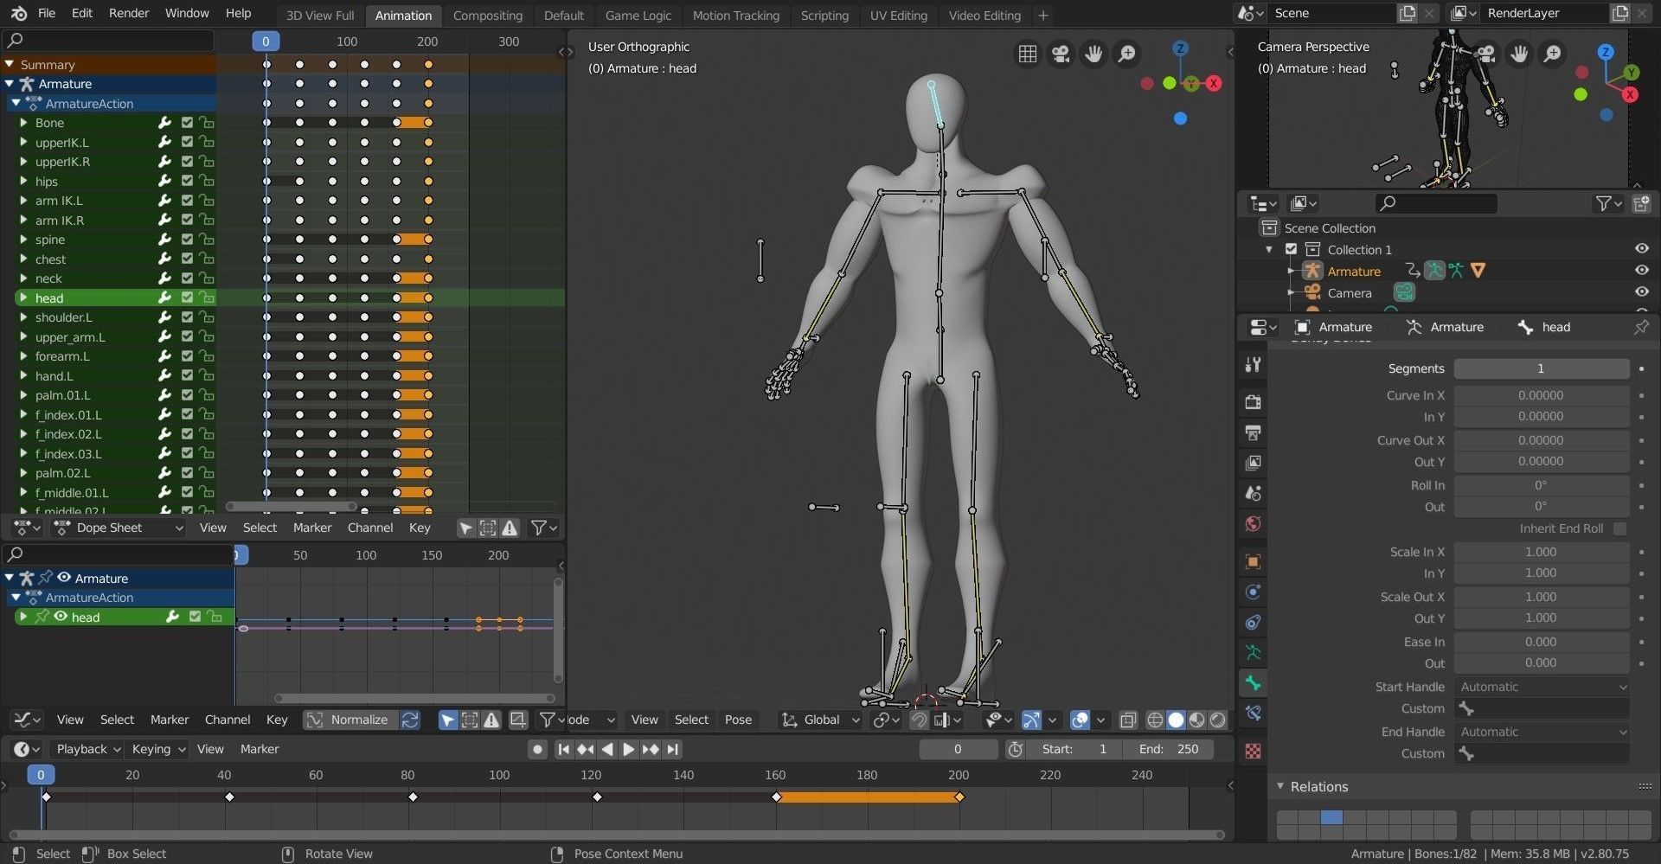Toggle camera view icon in main viewport
The width and height of the screenshot is (1661, 864).
(x=1061, y=54)
